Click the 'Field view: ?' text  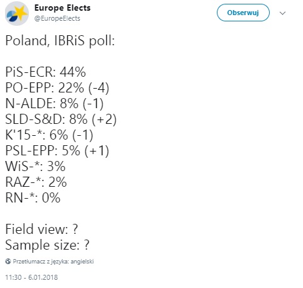point(41,229)
